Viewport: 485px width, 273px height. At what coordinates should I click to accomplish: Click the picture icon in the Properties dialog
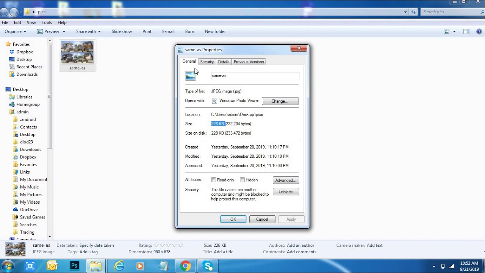coord(191,76)
